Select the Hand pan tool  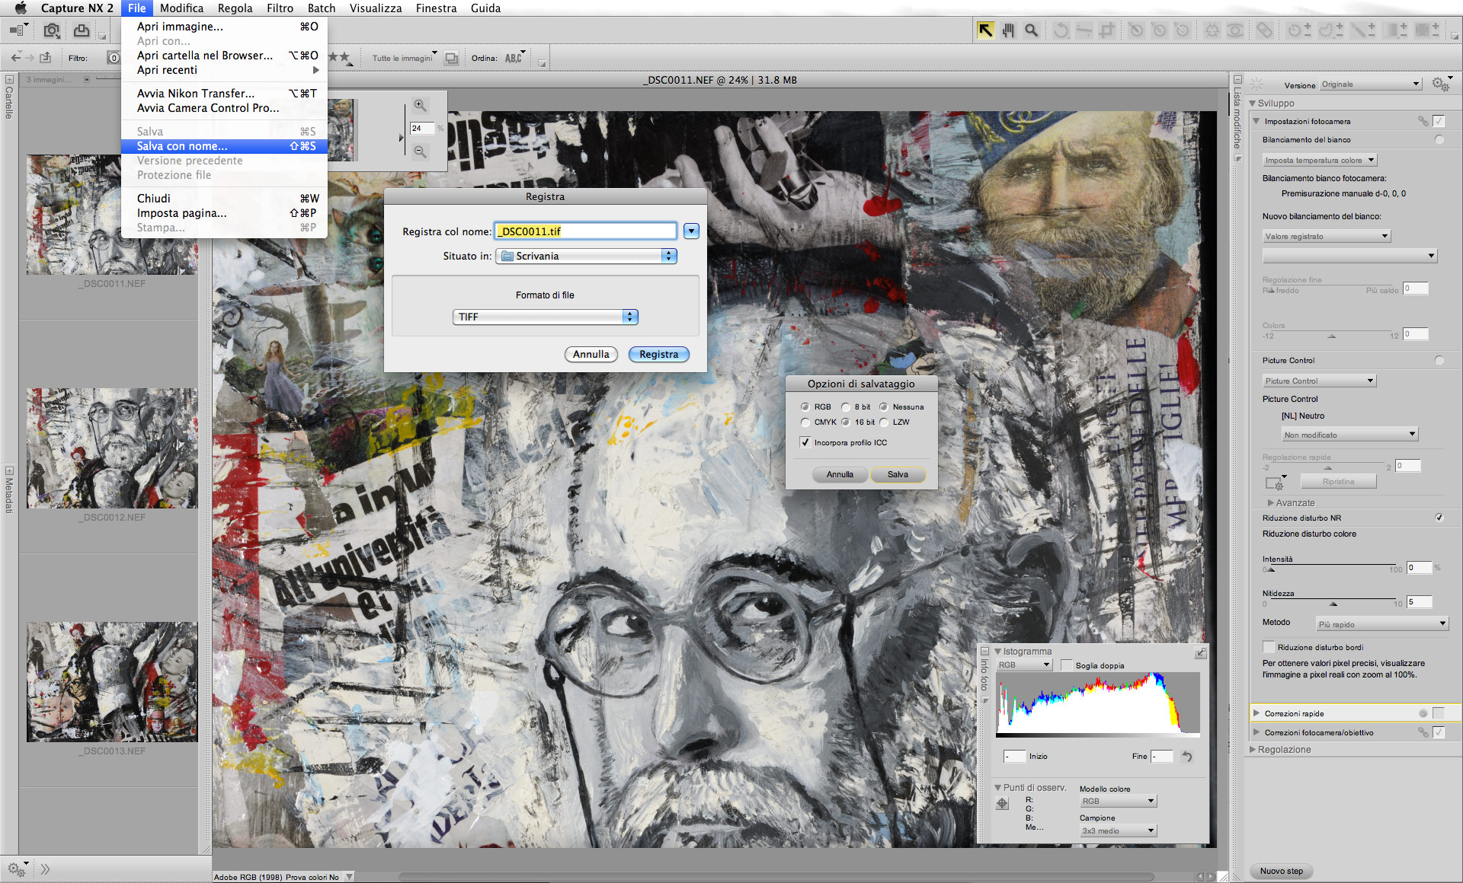pyautogui.click(x=1009, y=30)
